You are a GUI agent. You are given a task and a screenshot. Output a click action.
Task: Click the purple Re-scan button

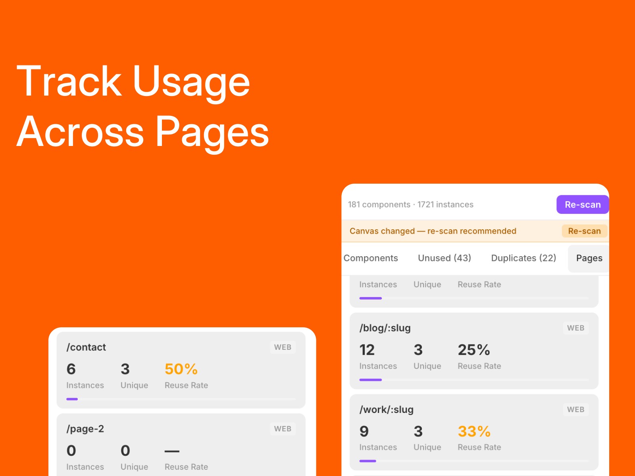pos(583,204)
